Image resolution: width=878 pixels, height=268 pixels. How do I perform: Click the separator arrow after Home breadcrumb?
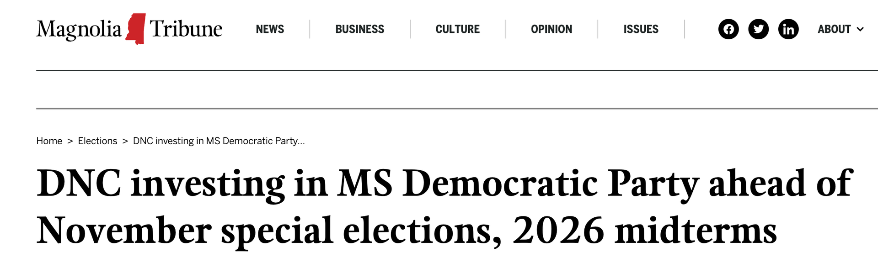(70, 141)
